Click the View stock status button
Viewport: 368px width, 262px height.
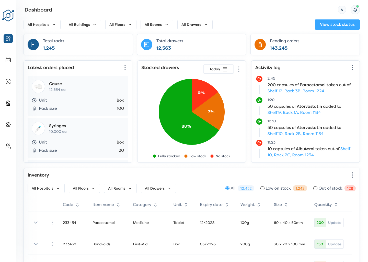tap(337, 24)
